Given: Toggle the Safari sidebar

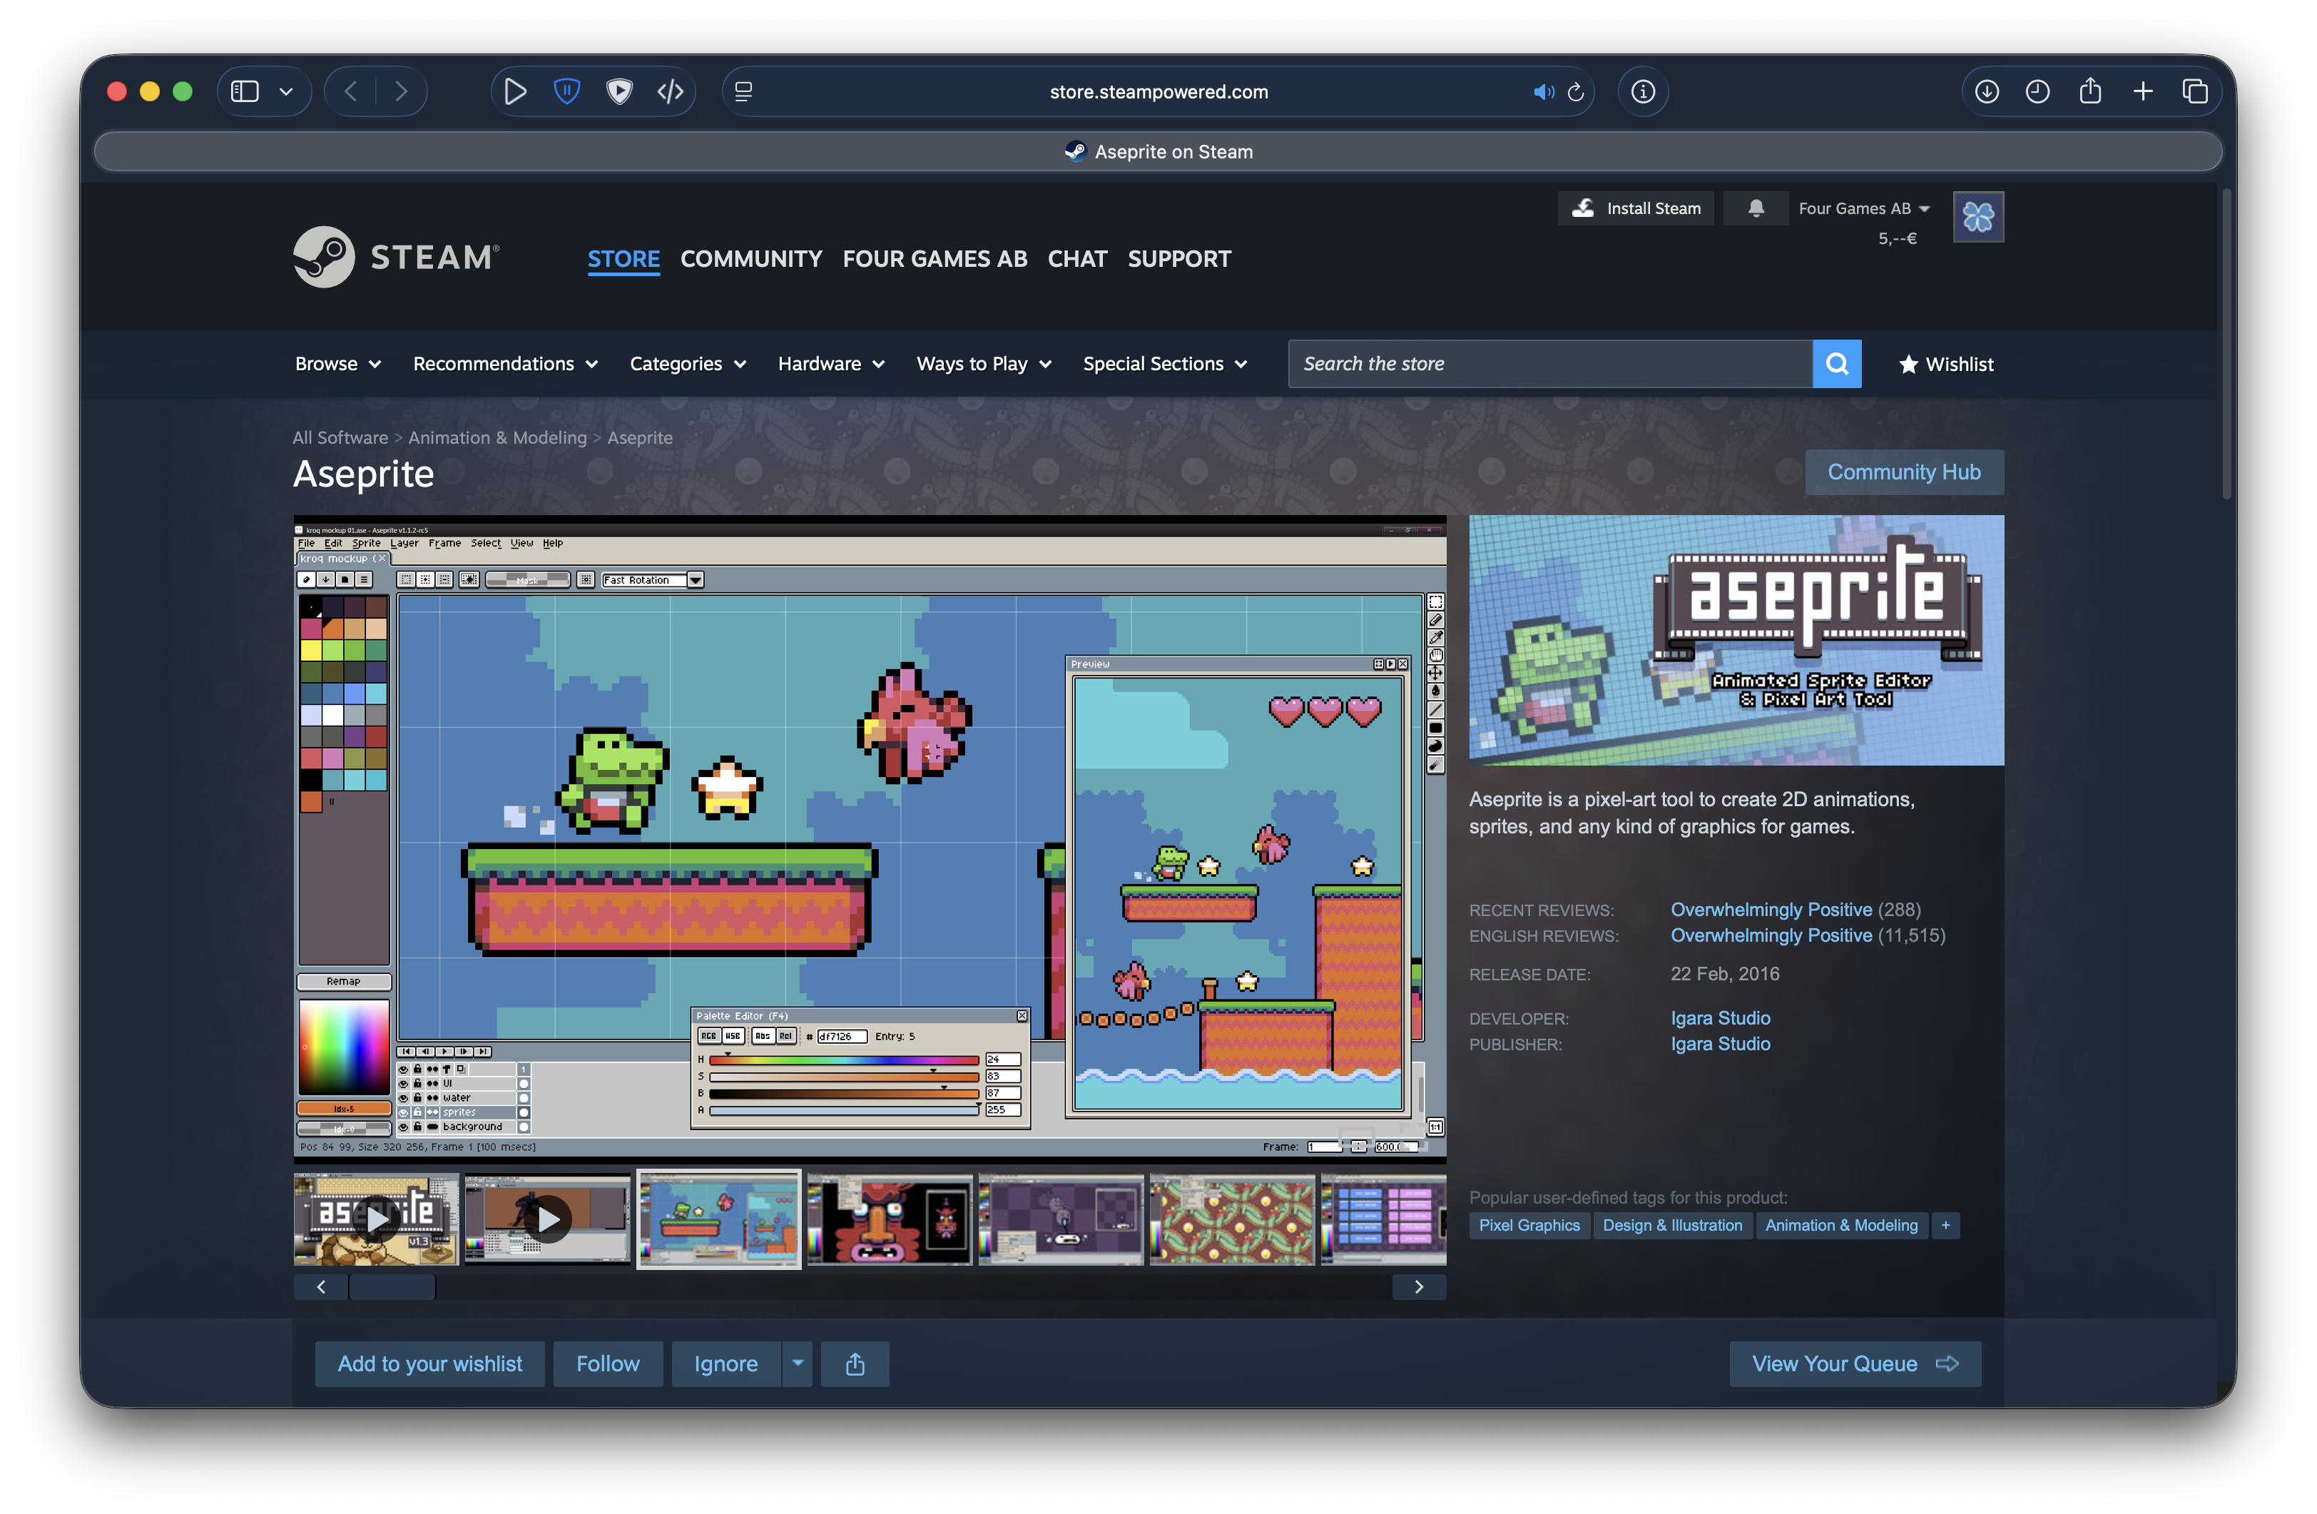Looking at the screenshot, I should (245, 91).
